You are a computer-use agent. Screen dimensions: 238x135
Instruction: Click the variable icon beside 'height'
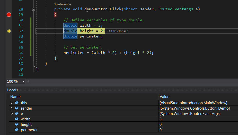[x=17, y=124]
